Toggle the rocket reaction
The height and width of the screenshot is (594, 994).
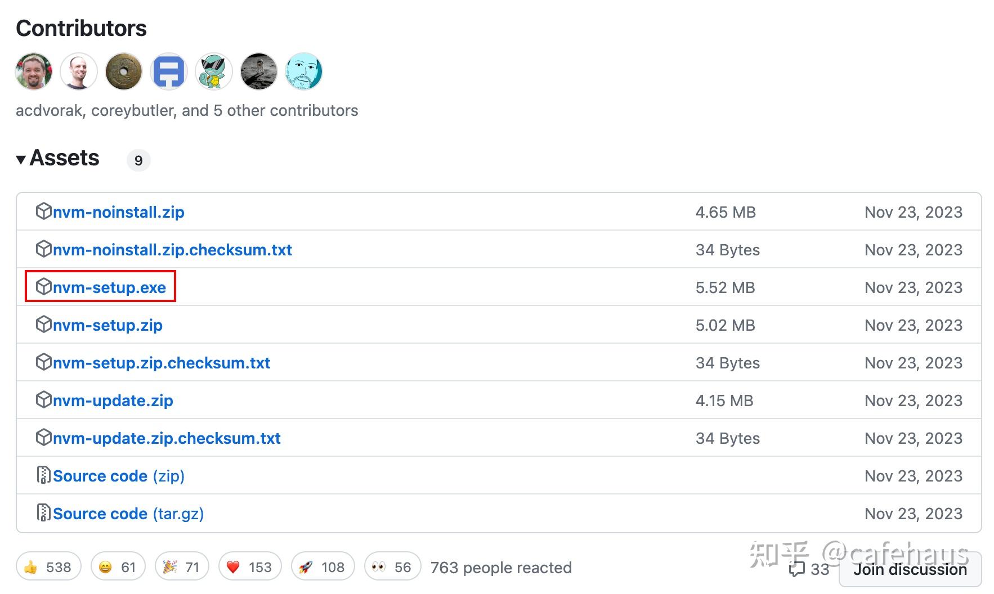tap(322, 567)
